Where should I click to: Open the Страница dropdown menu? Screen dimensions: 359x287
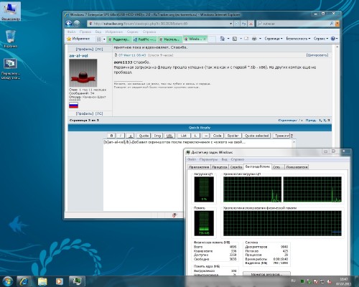274,39
